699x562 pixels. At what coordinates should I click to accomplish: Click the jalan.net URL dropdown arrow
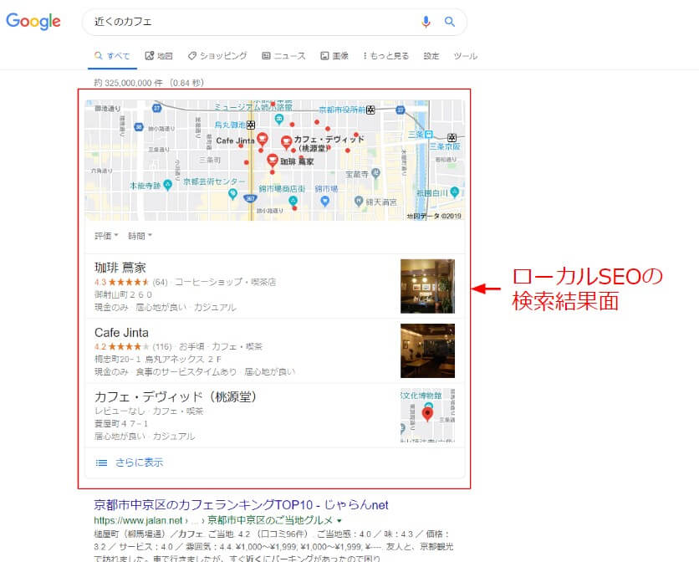click(339, 520)
